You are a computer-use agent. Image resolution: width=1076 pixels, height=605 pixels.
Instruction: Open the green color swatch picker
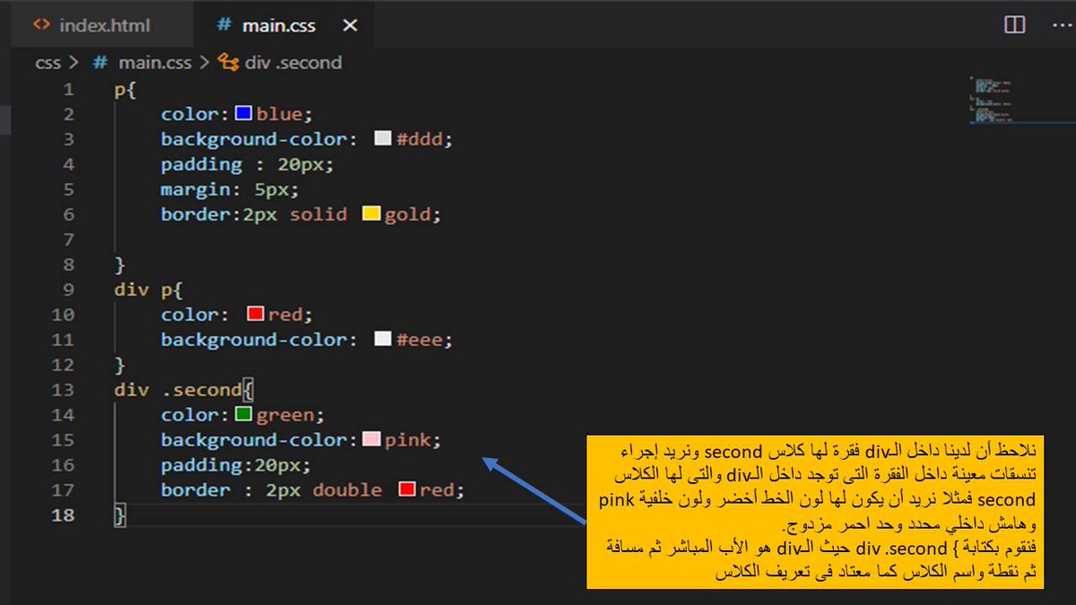243,415
